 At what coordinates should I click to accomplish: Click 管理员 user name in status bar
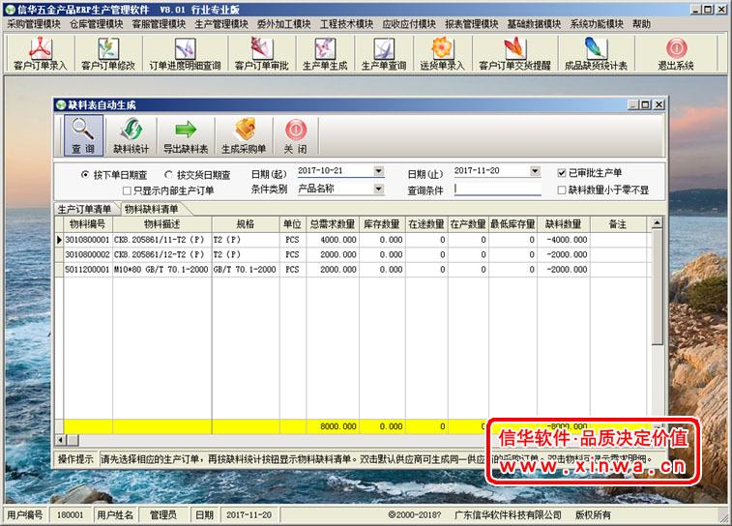163,514
